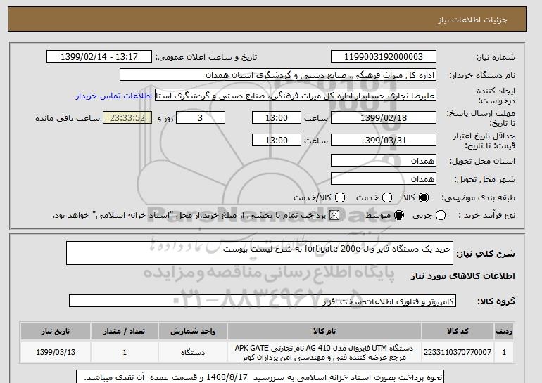Image resolution: width=542 pixels, height=383 pixels.
Task: Click the announcement date field 1399/02/14 - 13:17
Action: [99, 57]
